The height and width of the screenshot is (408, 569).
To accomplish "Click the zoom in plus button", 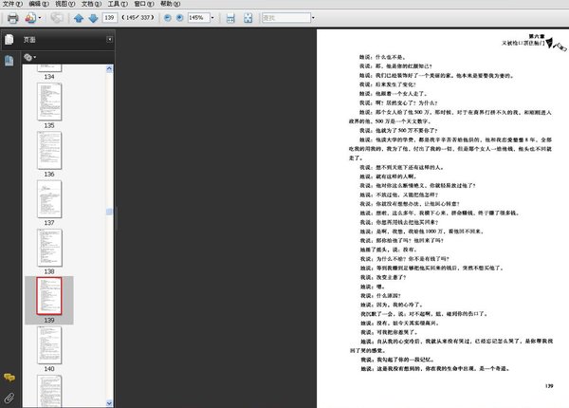I will click(x=179, y=17).
